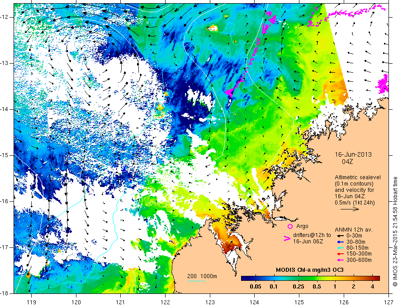Click the '200 1000m' bathymetry label
Image resolution: width=398 pixels, height=307 pixels.
tap(202, 276)
